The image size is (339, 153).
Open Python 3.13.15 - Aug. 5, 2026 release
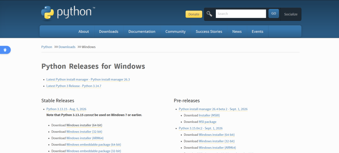(66, 109)
